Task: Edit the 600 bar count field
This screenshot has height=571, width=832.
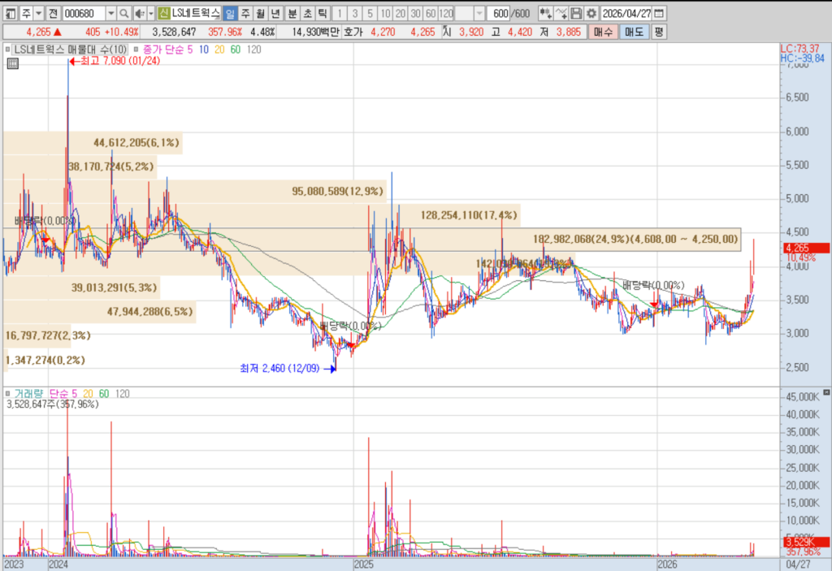Action: tap(499, 13)
